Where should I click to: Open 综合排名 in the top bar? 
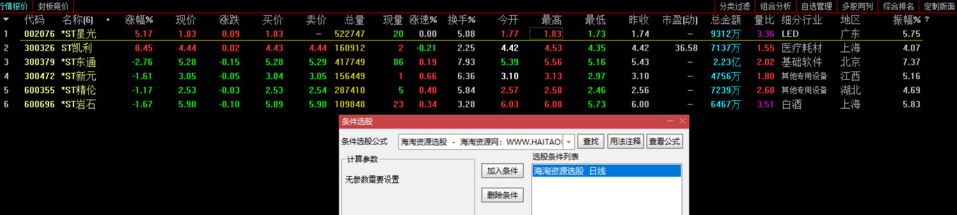pos(898,6)
